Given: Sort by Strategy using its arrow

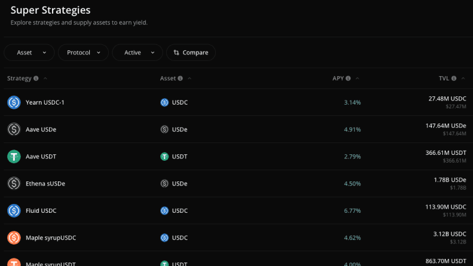Looking at the screenshot, I should (46, 79).
